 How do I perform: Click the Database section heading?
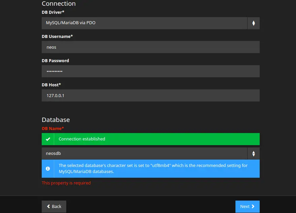[x=56, y=120]
